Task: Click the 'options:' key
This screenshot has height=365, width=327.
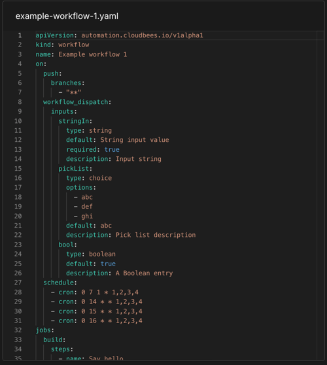Action: (81, 187)
